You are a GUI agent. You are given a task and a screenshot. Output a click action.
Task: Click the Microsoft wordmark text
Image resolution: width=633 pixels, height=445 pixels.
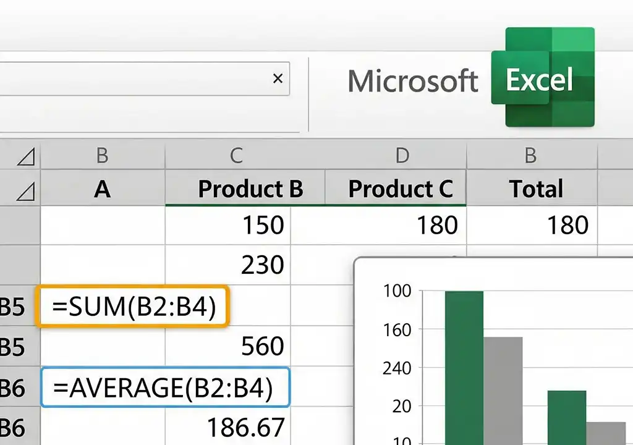tap(412, 81)
